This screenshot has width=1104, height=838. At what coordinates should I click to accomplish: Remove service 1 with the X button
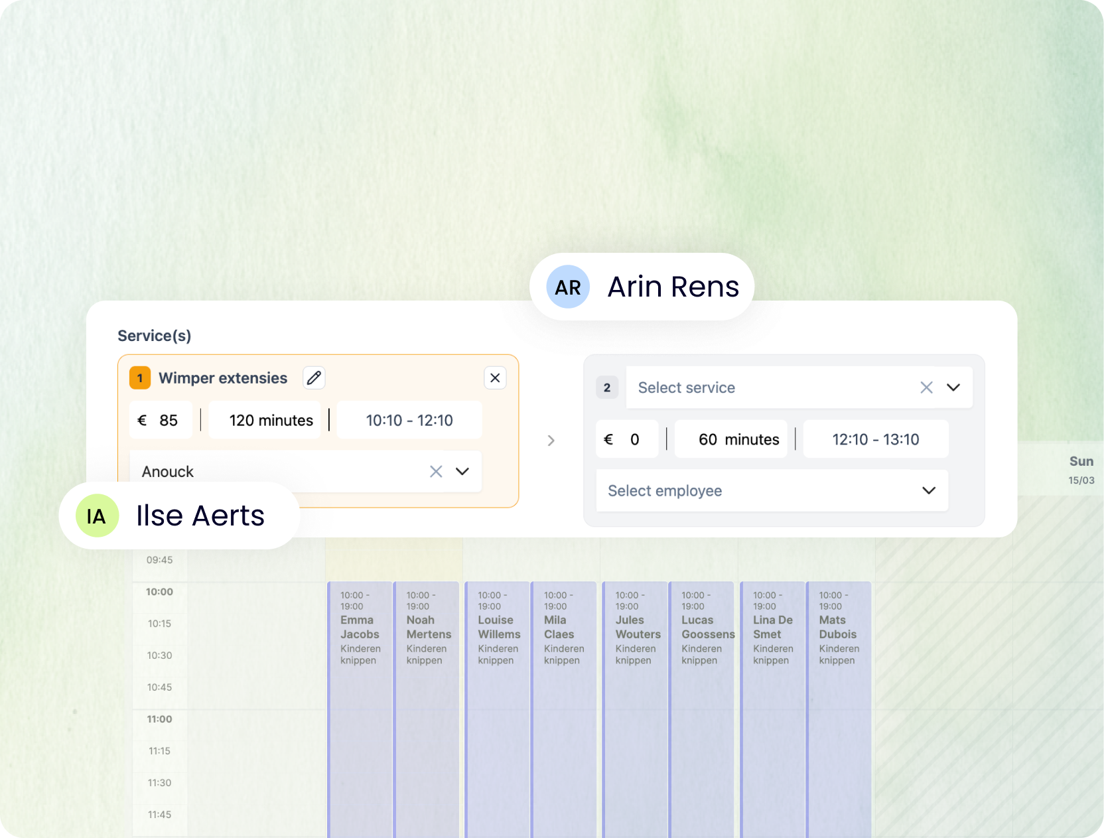495,378
